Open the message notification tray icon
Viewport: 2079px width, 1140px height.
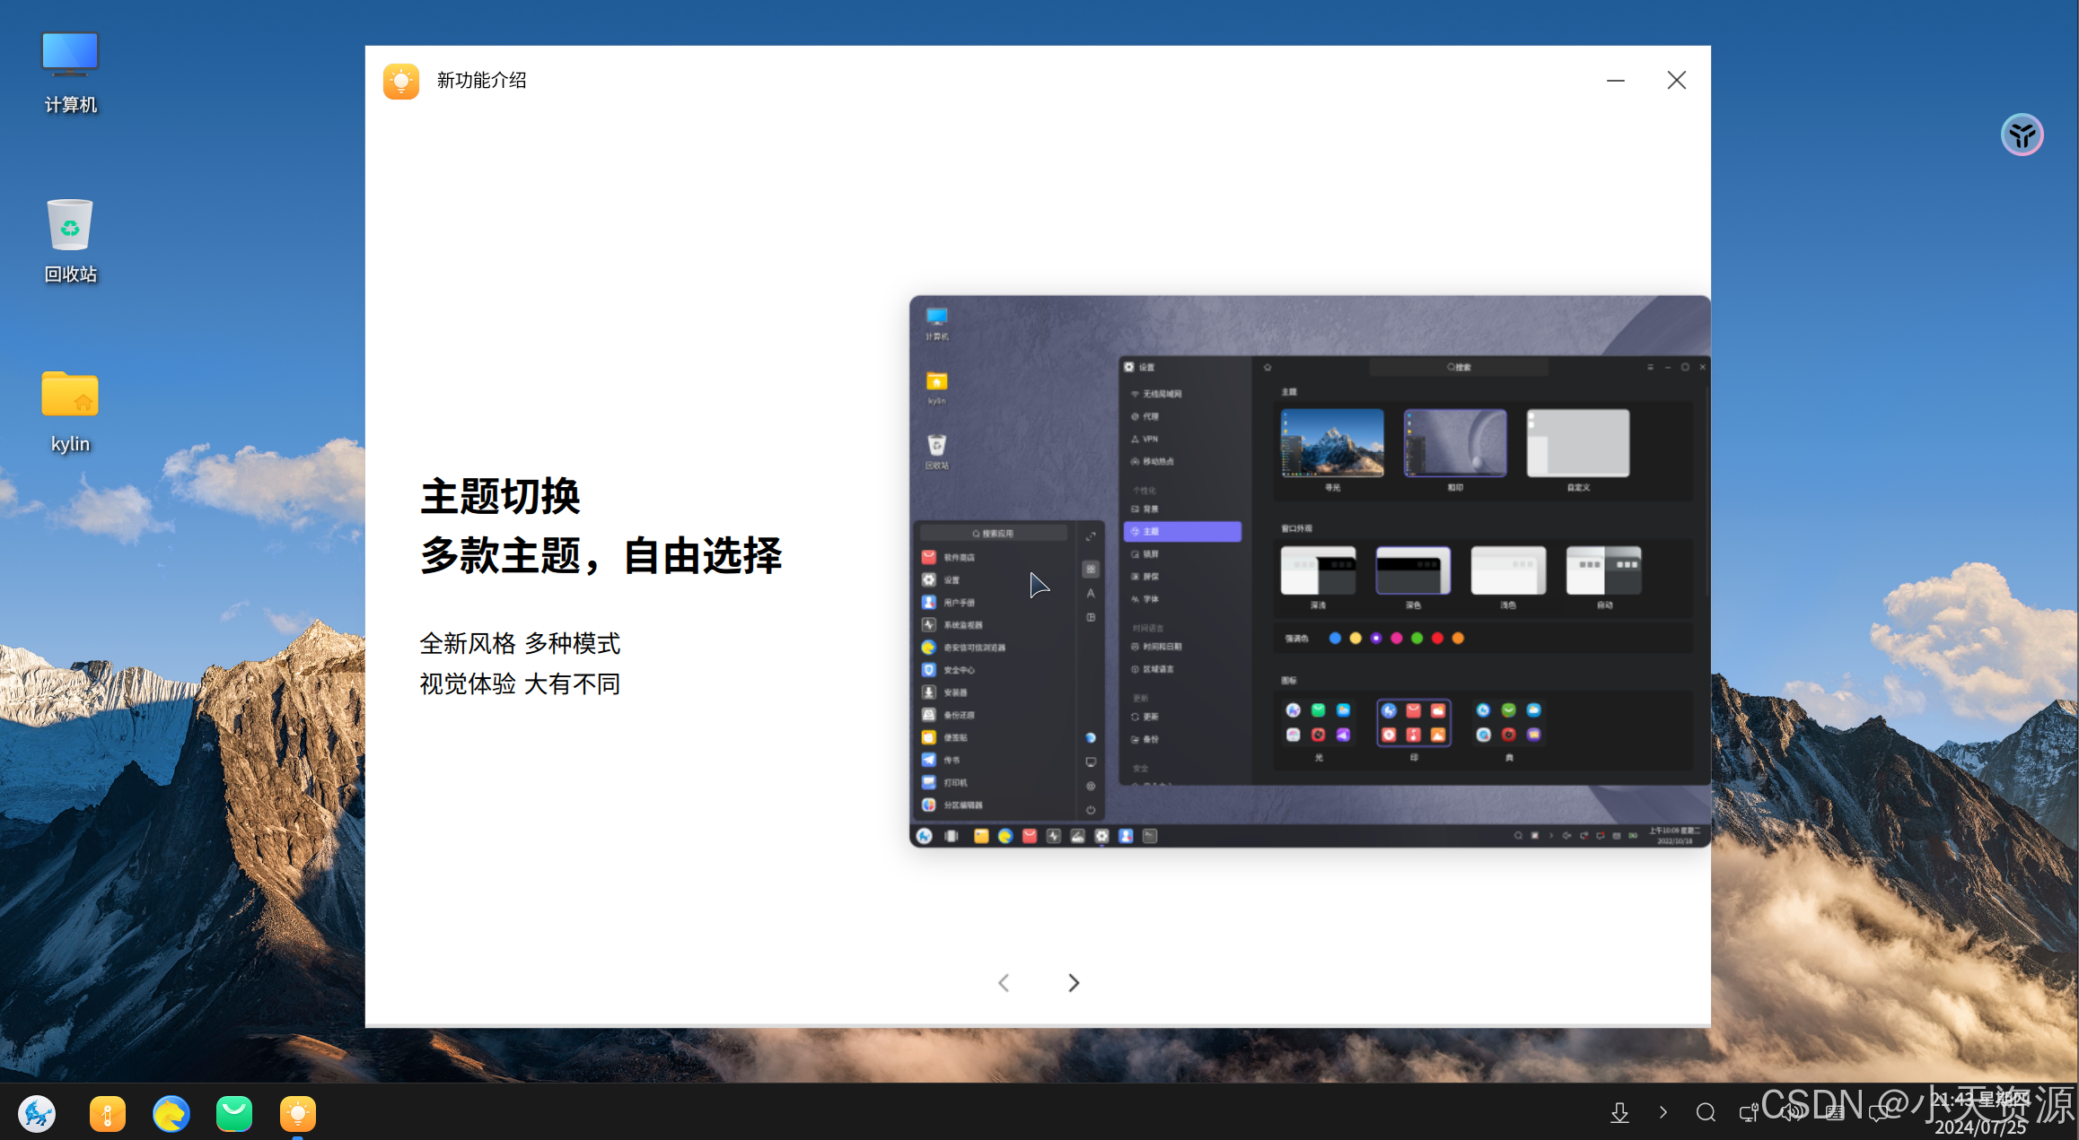click(1878, 1113)
